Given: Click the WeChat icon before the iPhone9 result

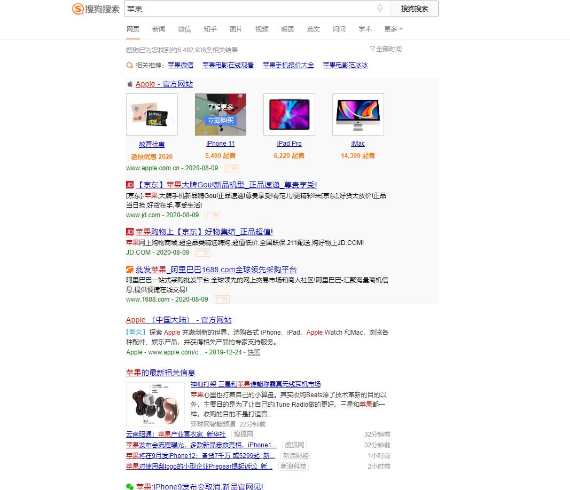Looking at the screenshot, I should coord(130,486).
